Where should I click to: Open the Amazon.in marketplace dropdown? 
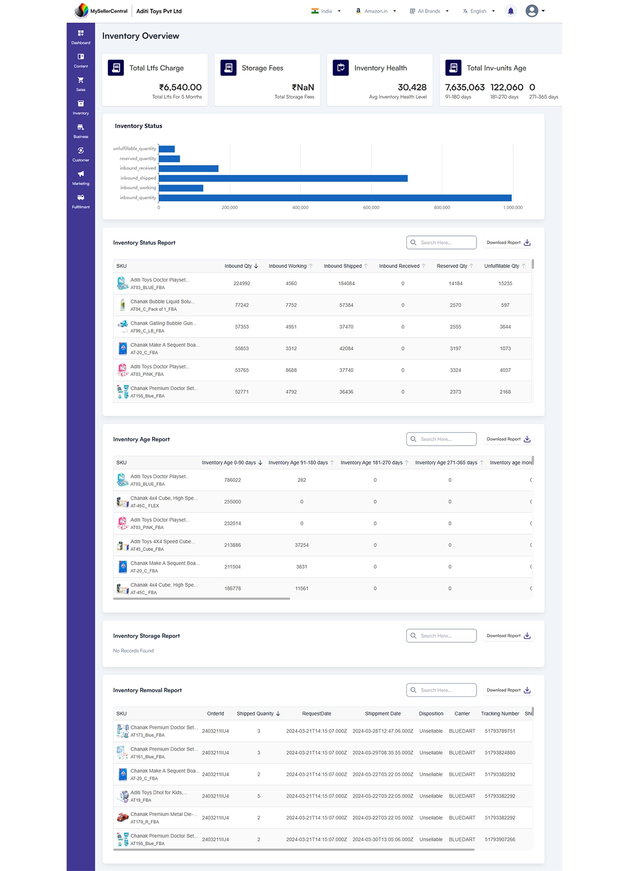coord(376,11)
